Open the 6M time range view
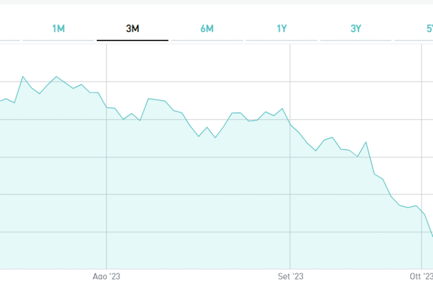 pos(207,28)
